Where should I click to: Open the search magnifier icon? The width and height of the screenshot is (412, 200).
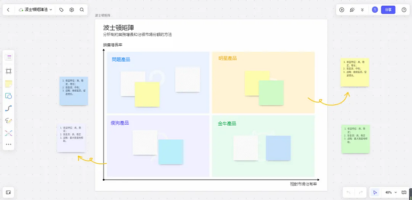(x=82, y=10)
